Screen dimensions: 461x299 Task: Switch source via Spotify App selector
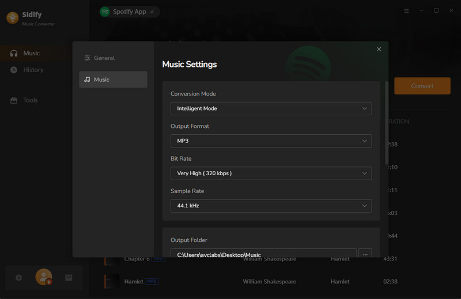129,12
